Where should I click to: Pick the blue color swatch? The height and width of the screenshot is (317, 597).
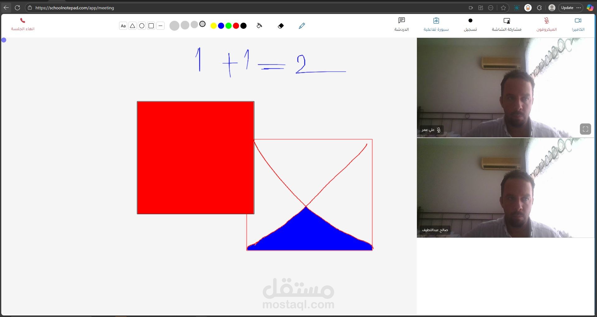pos(221,26)
